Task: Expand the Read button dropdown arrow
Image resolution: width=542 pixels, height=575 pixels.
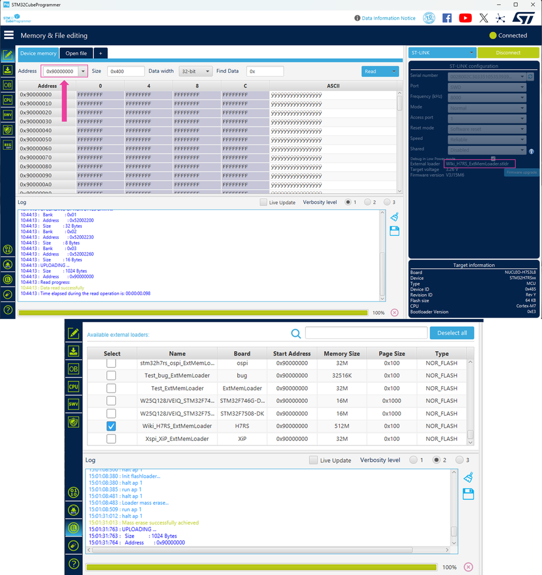Action: click(x=394, y=71)
